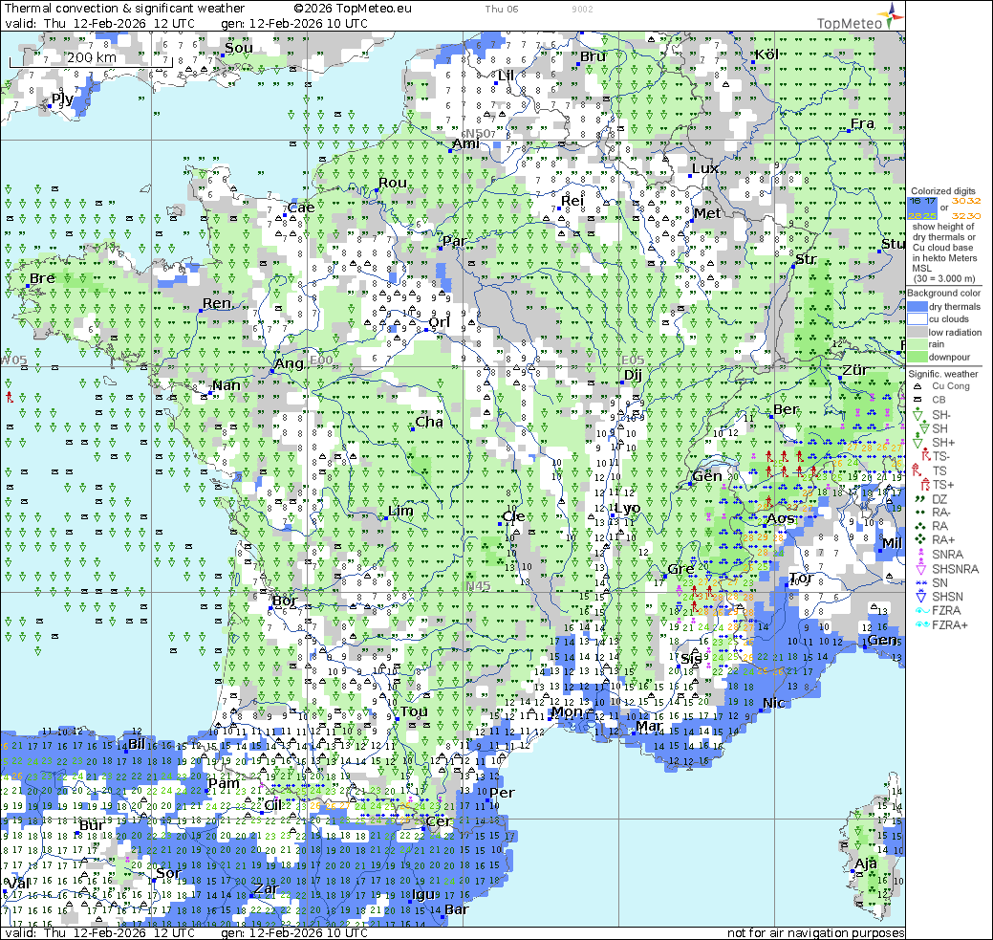Click the Bor (Bordeaux) city label
This screenshot has width=993, height=940.
tap(285, 601)
